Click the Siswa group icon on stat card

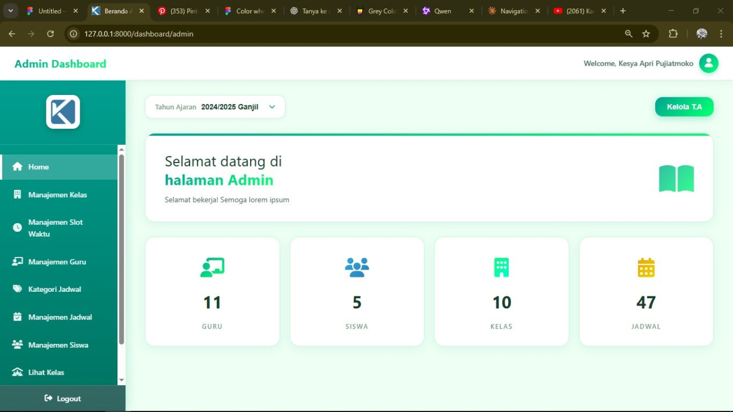[357, 267]
